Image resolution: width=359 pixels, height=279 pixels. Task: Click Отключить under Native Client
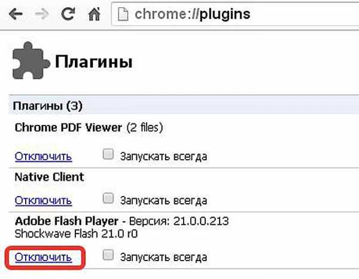coord(43,201)
